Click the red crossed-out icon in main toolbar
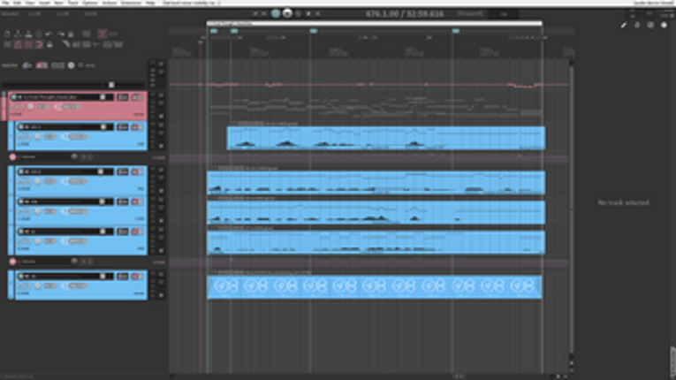 [102, 34]
